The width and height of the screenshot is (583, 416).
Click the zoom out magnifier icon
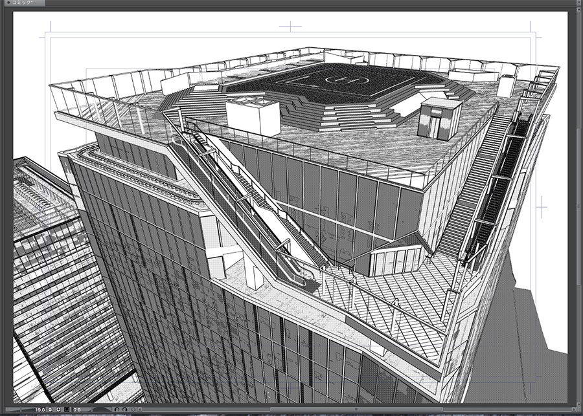coord(50,410)
